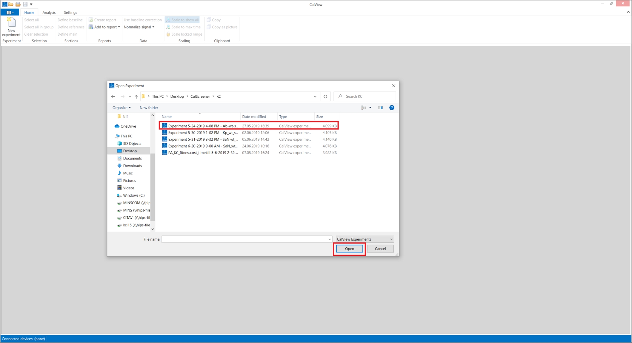Screen dimensions: 632x343
Task: Switch to the Analysis ribbon tab
Action: click(x=49, y=12)
